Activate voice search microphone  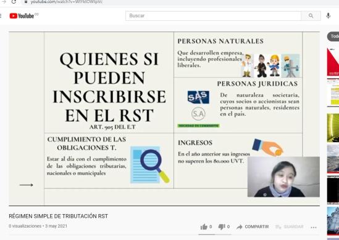[x=328, y=16]
